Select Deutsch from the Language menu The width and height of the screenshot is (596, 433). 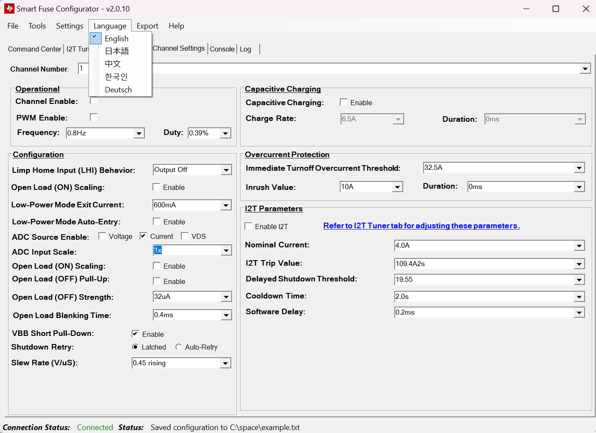[118, 90]
